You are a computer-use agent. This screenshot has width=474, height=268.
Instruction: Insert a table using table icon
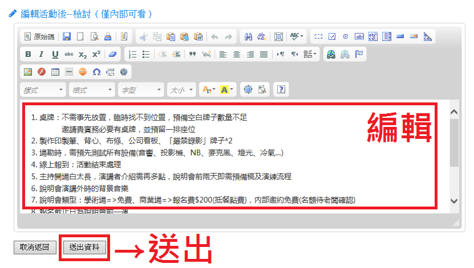[x=55, y=72]
